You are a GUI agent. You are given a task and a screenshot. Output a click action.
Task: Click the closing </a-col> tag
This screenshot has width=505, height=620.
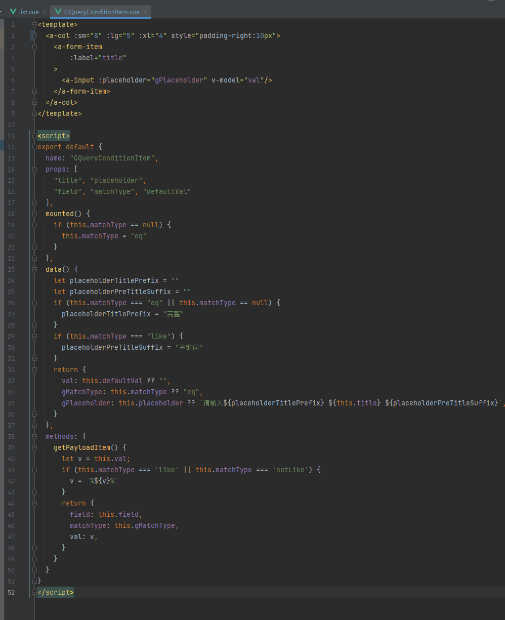click(x=62, y=102)
